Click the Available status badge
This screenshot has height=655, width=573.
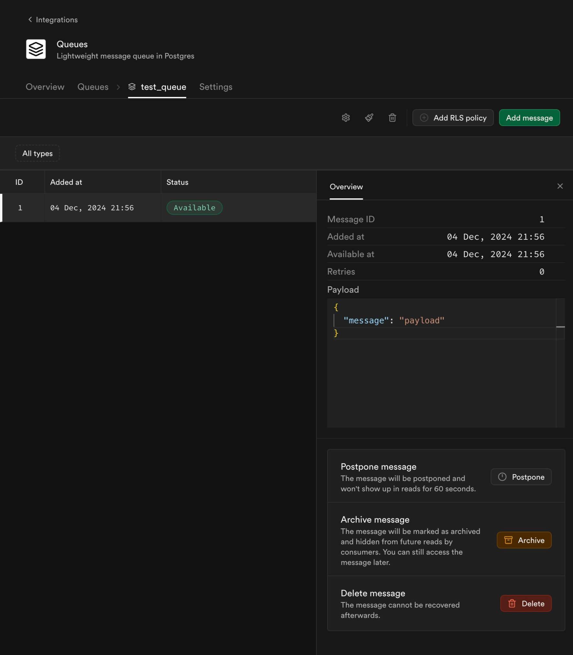tap(194, 208)
